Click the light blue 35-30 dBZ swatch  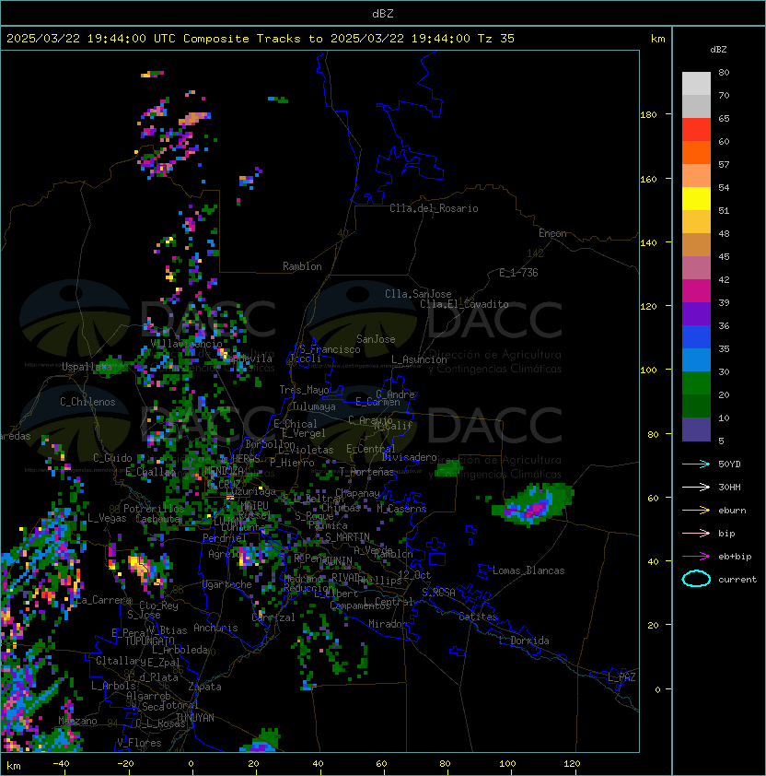(696, 360)
